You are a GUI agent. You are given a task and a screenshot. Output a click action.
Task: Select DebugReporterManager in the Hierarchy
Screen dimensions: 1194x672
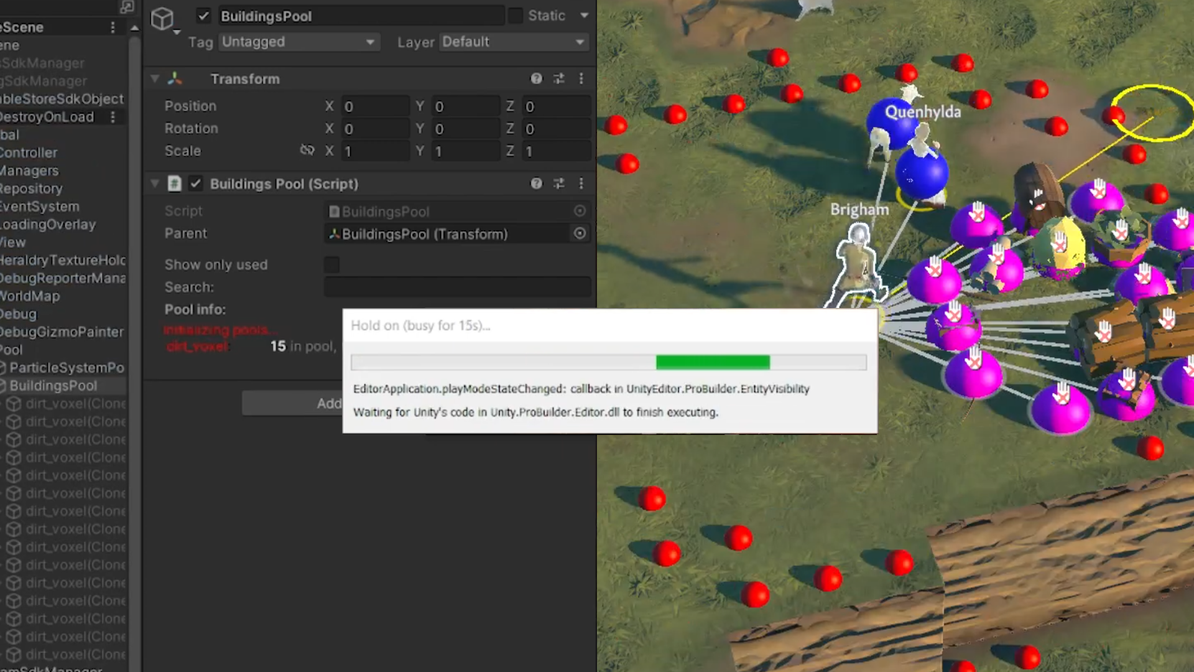click(x=62, y=278)
